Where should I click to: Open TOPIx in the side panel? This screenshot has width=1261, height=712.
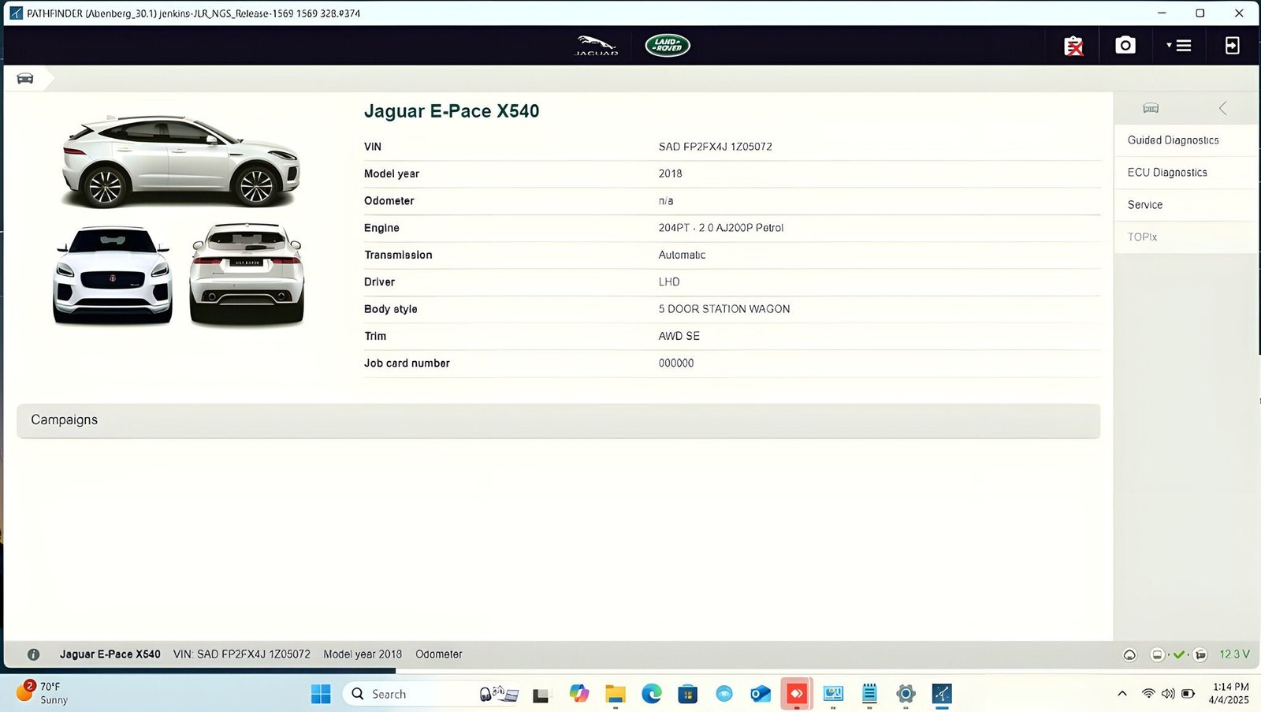pos(1142,237)
